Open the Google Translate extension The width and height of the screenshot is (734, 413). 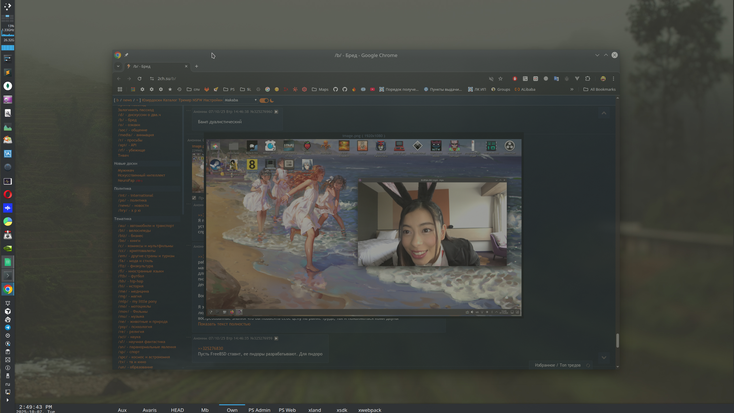pos(556,79)
